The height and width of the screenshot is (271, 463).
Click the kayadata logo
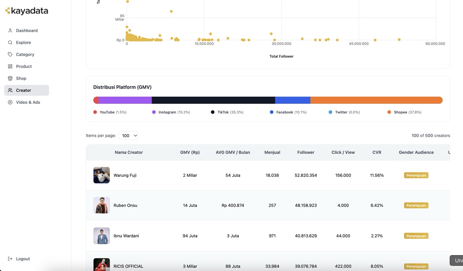click(27, 11)
